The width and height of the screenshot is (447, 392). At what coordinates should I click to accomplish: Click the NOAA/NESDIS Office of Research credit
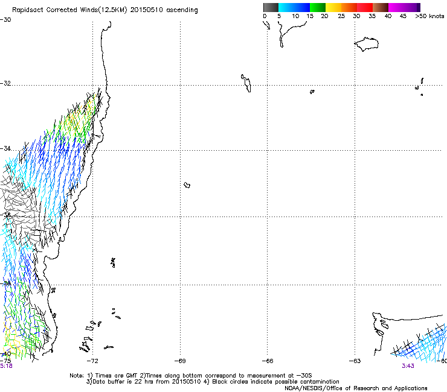point(356,388)
